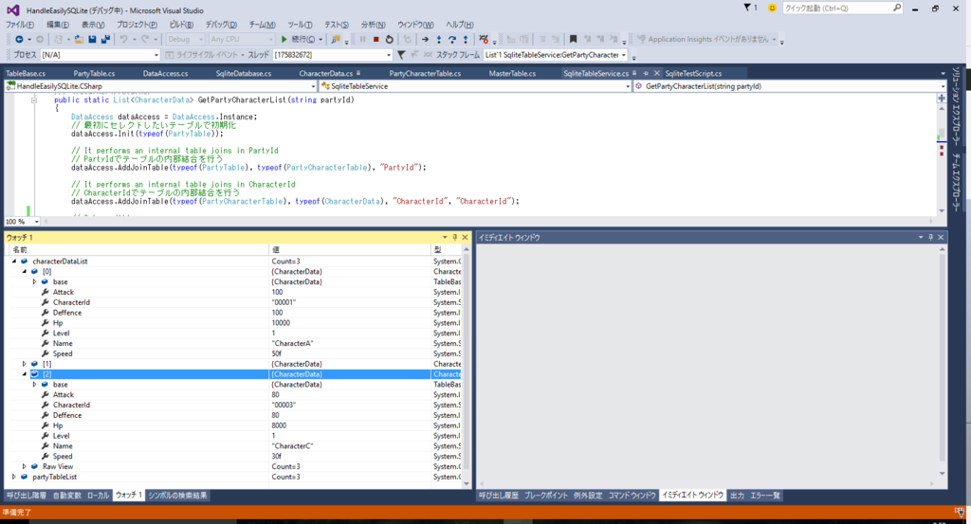Viewport: 971px width, 524px height.
Task: Click the Step Out arrow icon
Action: [x=466, y=39]
